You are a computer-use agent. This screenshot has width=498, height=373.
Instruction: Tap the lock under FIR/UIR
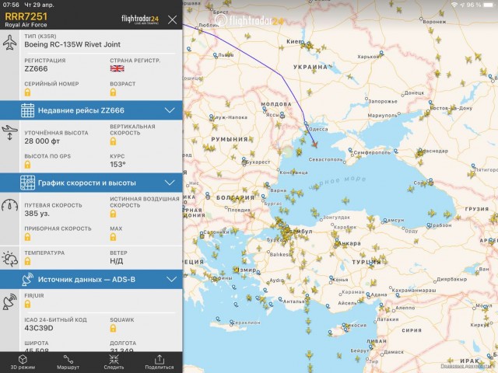tap(28, 304)
